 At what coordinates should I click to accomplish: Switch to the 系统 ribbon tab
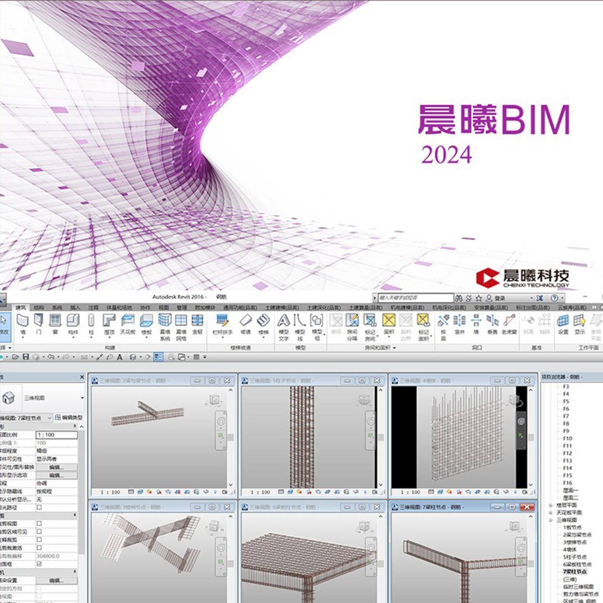tap(57, 307)
